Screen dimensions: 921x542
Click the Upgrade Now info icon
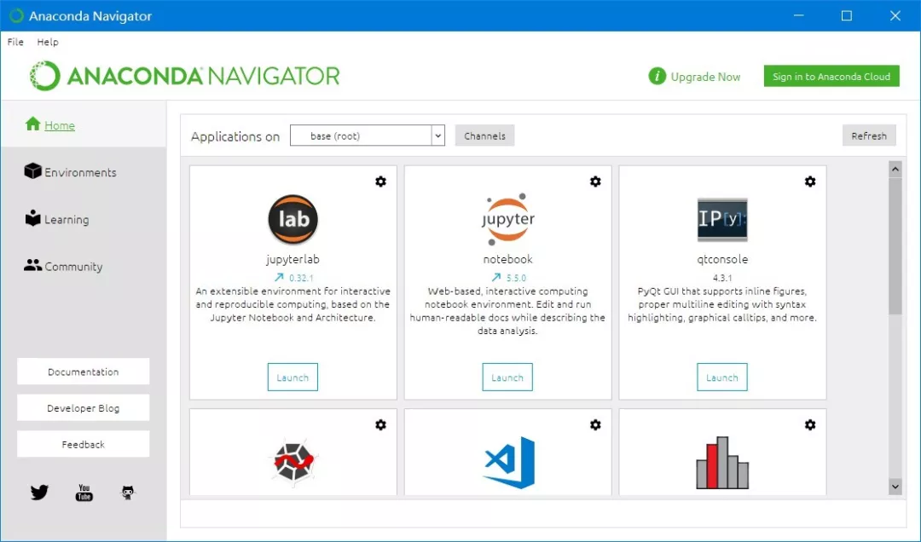tap(657, 77)
